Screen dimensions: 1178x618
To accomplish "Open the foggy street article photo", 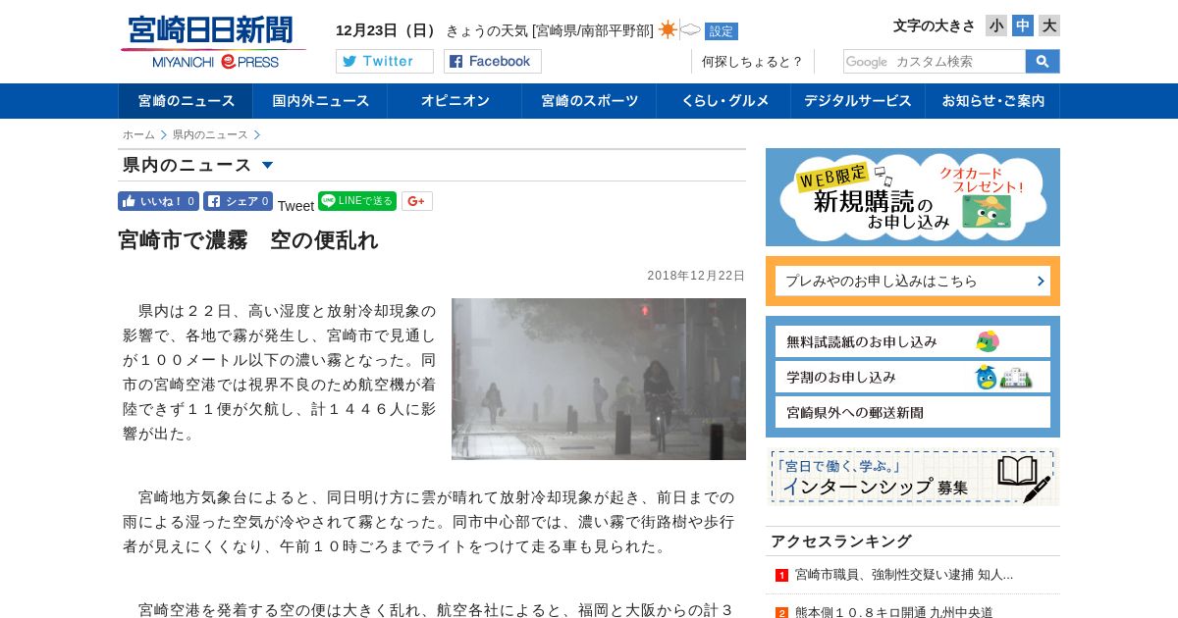I will click(x=599, y=379).
